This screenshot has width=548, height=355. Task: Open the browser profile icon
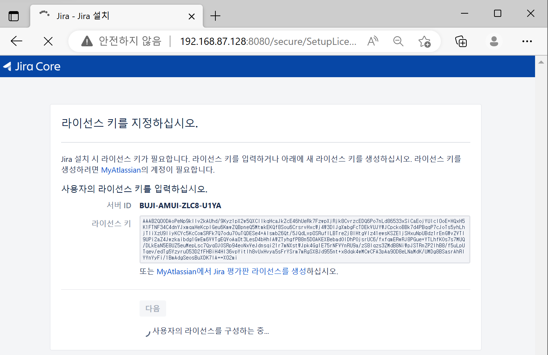point(494,41)
